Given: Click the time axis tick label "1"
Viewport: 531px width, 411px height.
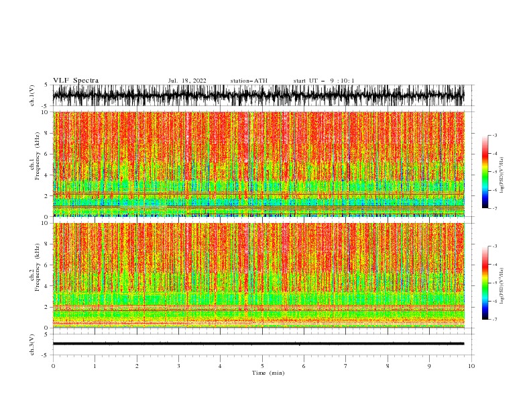Looking at the screenshot, I should pos(95,366).
